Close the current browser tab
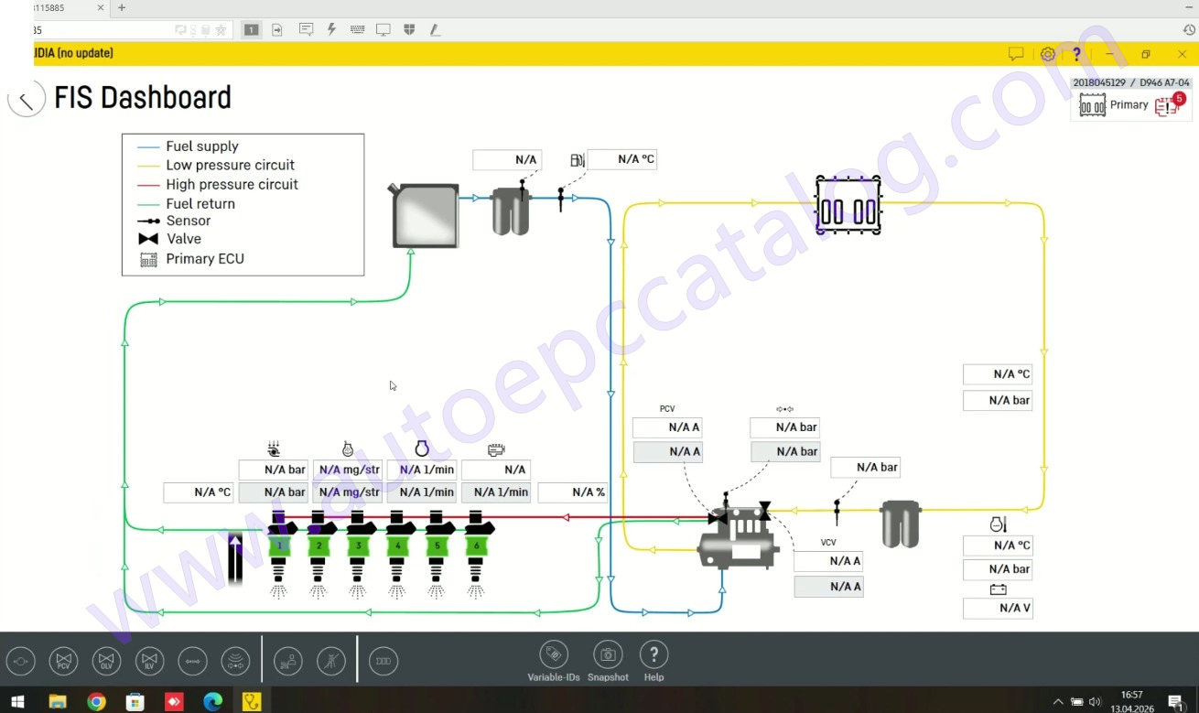 [x=101, y=7]
